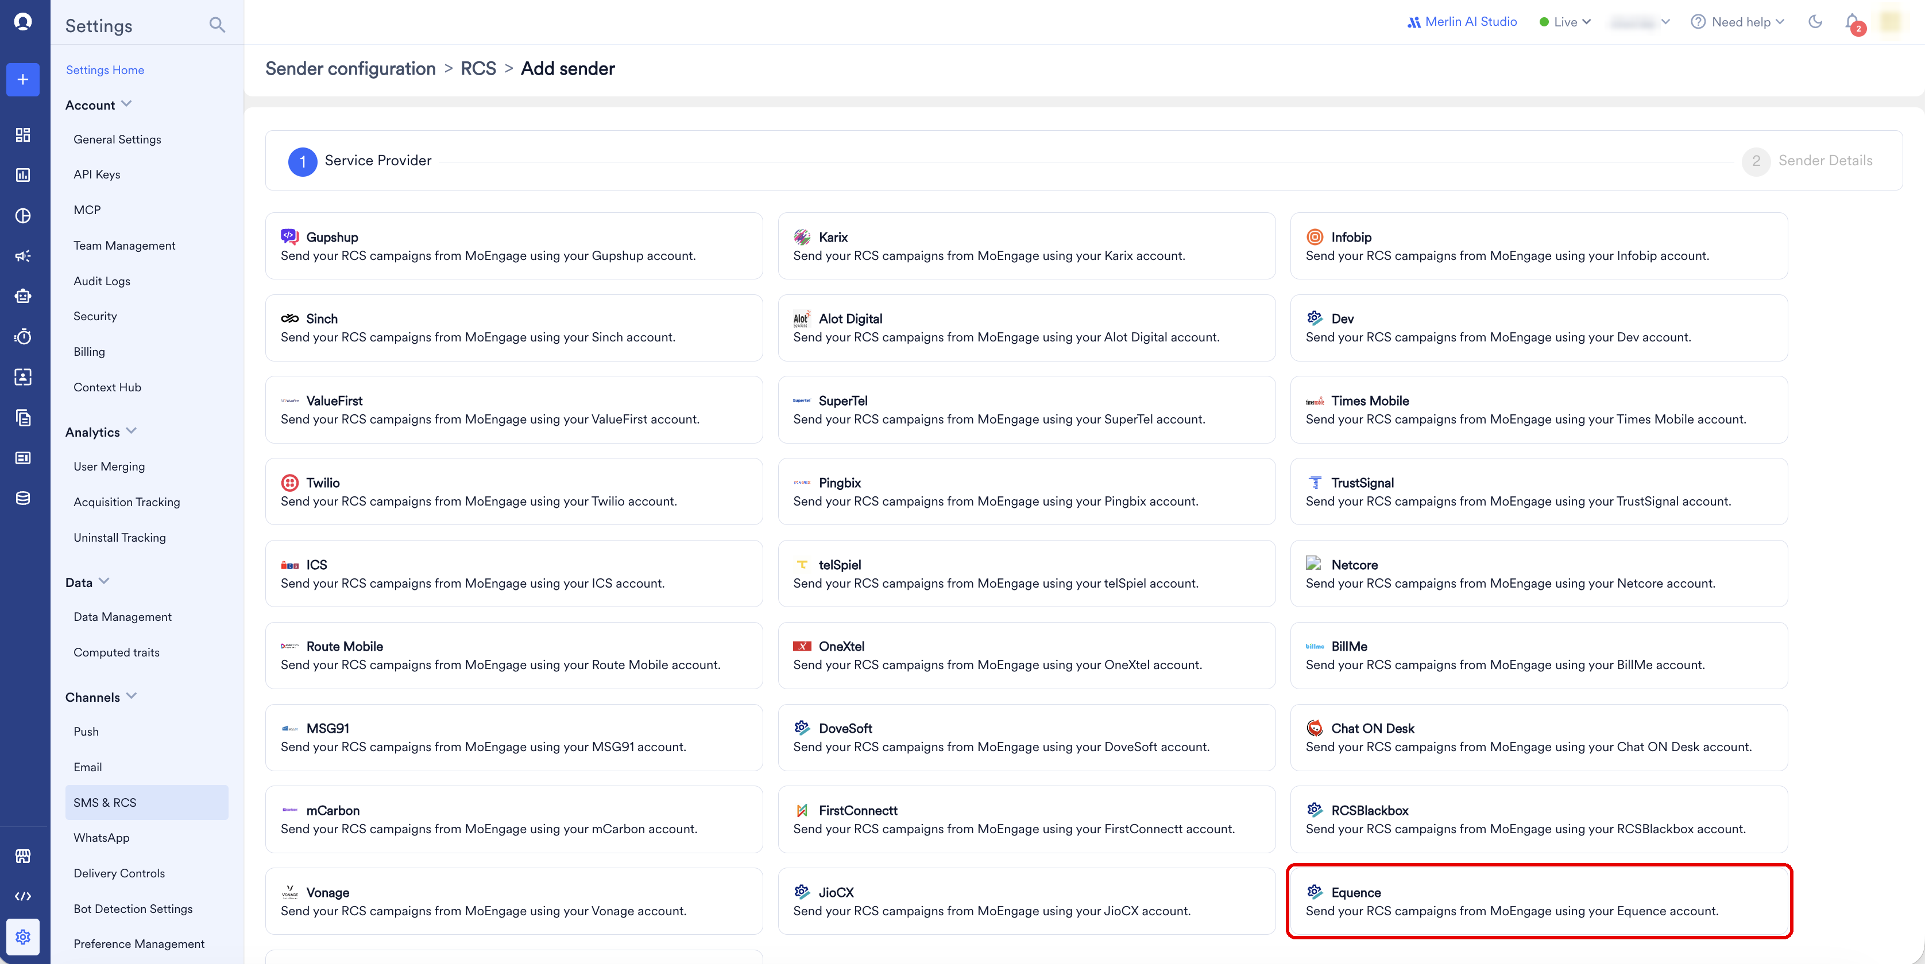Click the Chat ON Desk logo icon
The height and width of the screenshot is (964, 1925).
click(x=1315, y=728)
